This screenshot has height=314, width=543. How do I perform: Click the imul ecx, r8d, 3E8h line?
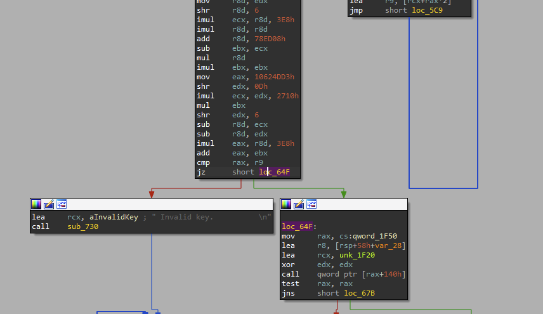pyautogui.click(x=245, y=20)
